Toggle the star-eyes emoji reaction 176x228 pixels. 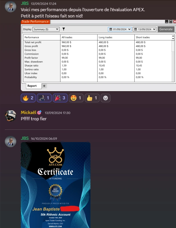76,98
